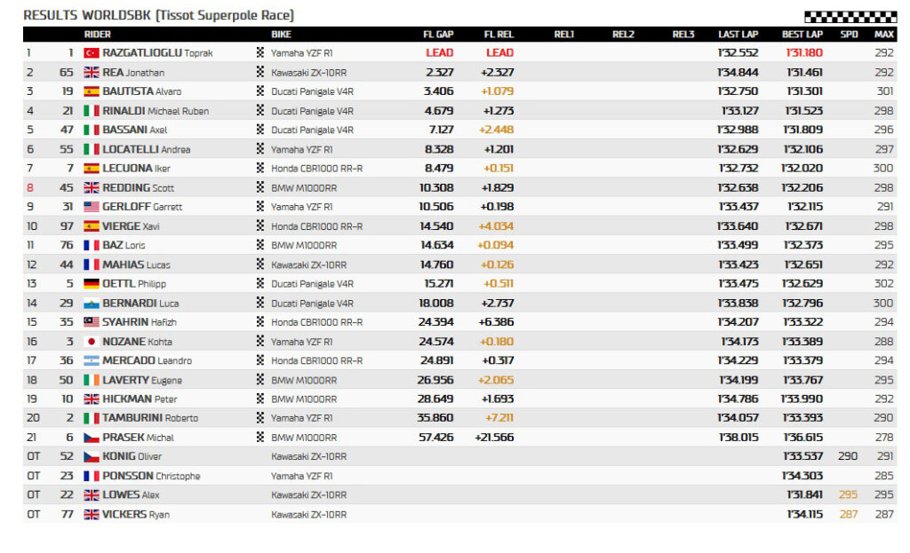The width and height of the screenshot is (910, 553).
Task: Click the Italian flag next to Rinaldi
Action: pyautogui.click(x=92, y=111)
